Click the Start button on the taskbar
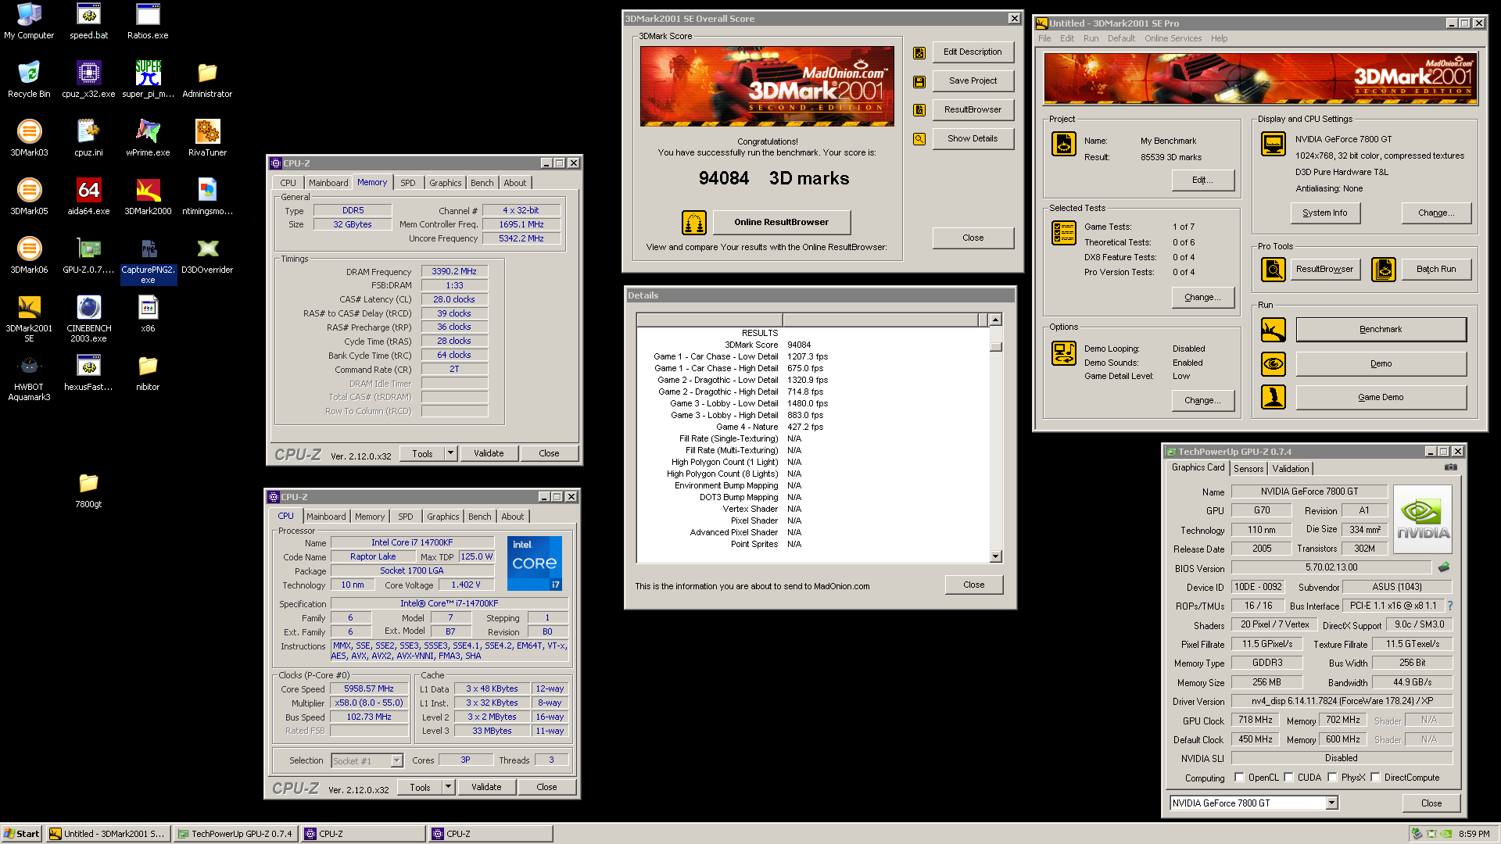 (22, 834)
